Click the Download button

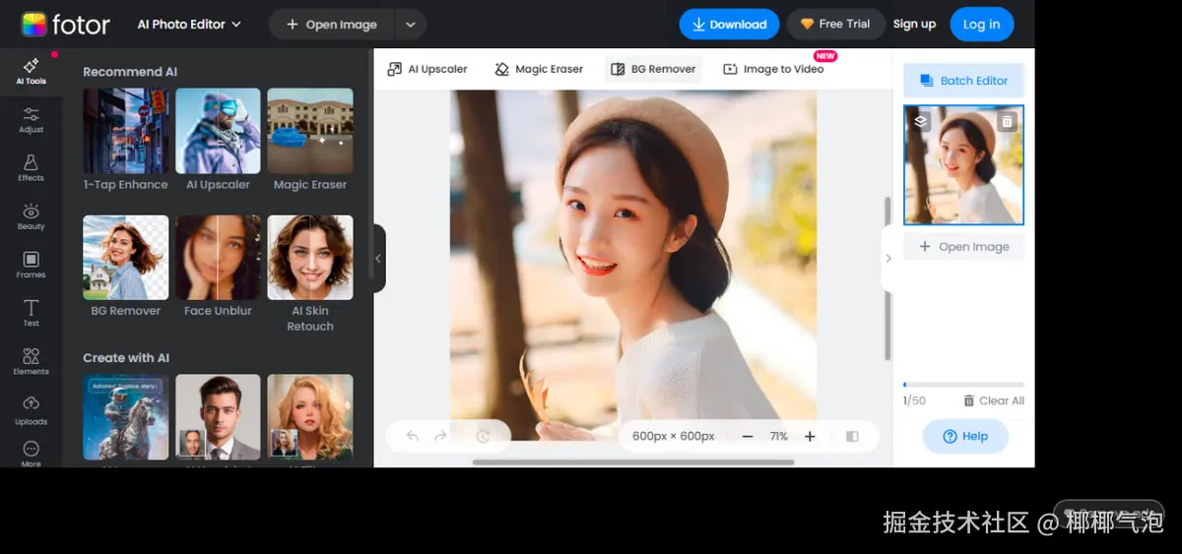coord(729,25)
